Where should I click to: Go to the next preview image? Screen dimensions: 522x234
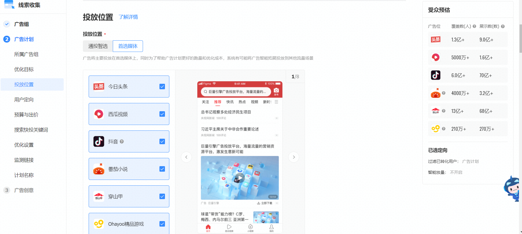pyautogui.click(x=294, y=157)
